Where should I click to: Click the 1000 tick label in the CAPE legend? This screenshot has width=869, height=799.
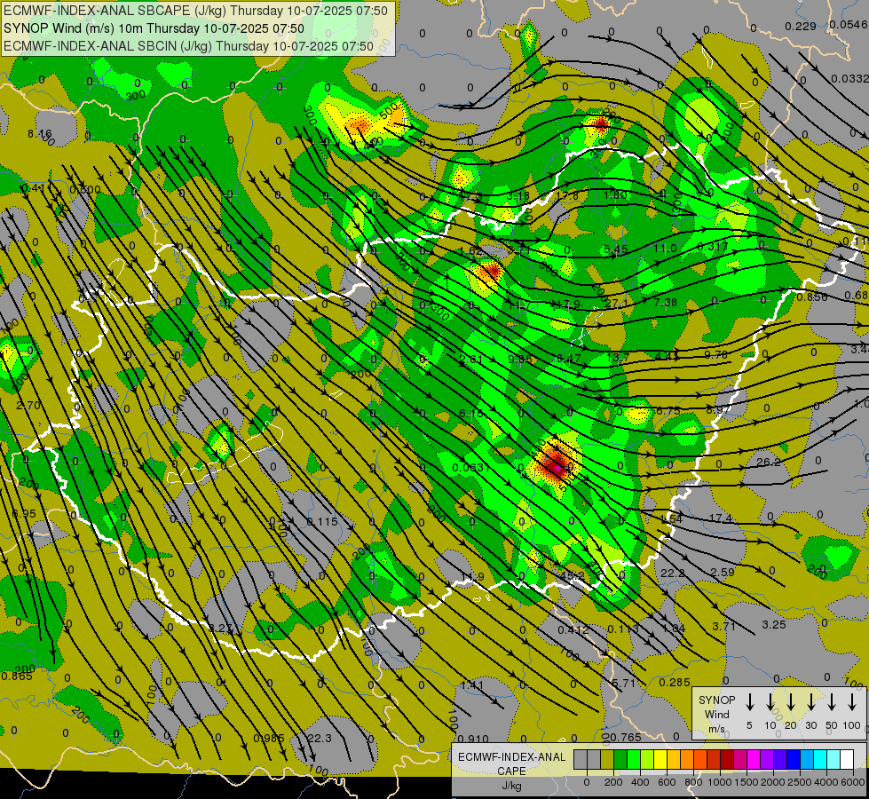720,782
